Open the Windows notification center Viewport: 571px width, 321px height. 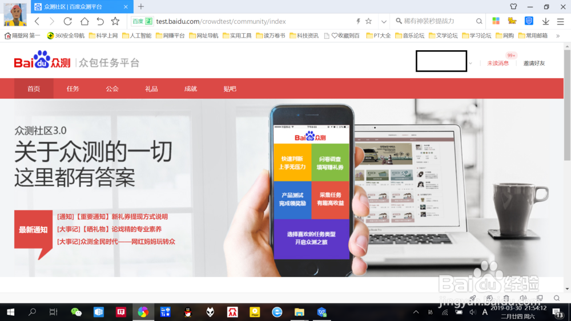point(557,312)
